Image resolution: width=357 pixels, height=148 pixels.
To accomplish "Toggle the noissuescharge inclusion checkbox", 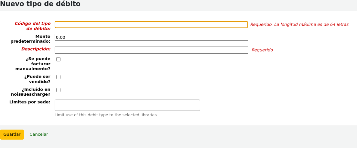I will coord(59,90).
